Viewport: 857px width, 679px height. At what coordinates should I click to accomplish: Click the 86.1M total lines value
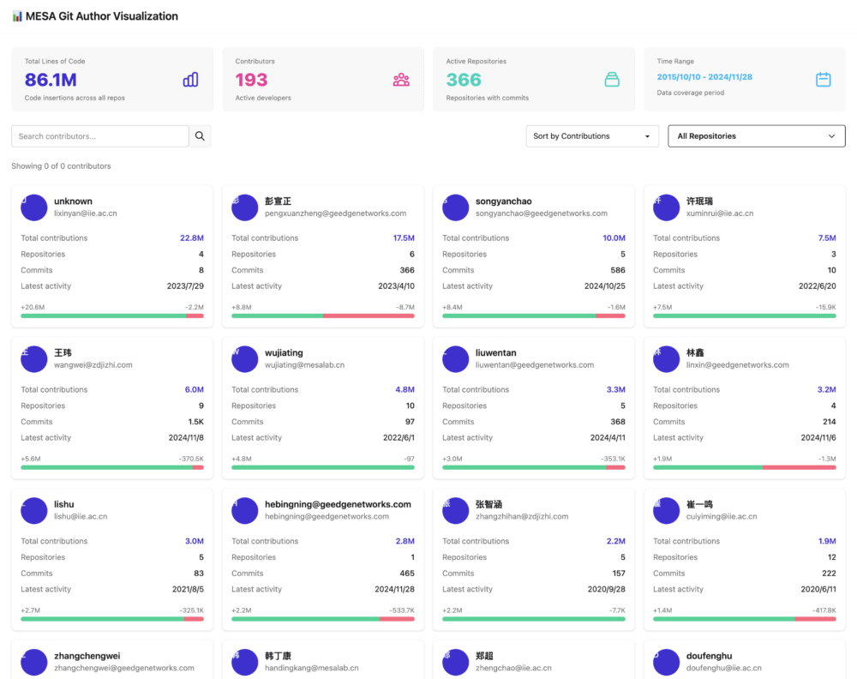[51, 80]
